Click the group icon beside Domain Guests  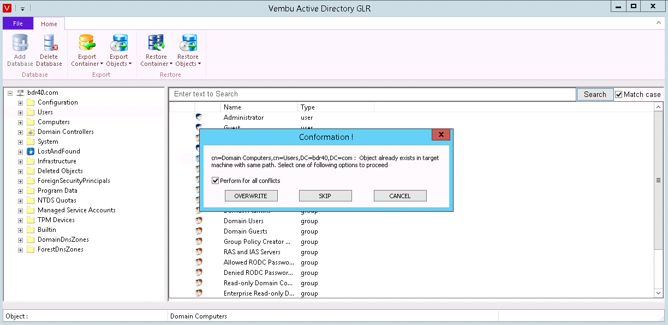tap(199, 231)
